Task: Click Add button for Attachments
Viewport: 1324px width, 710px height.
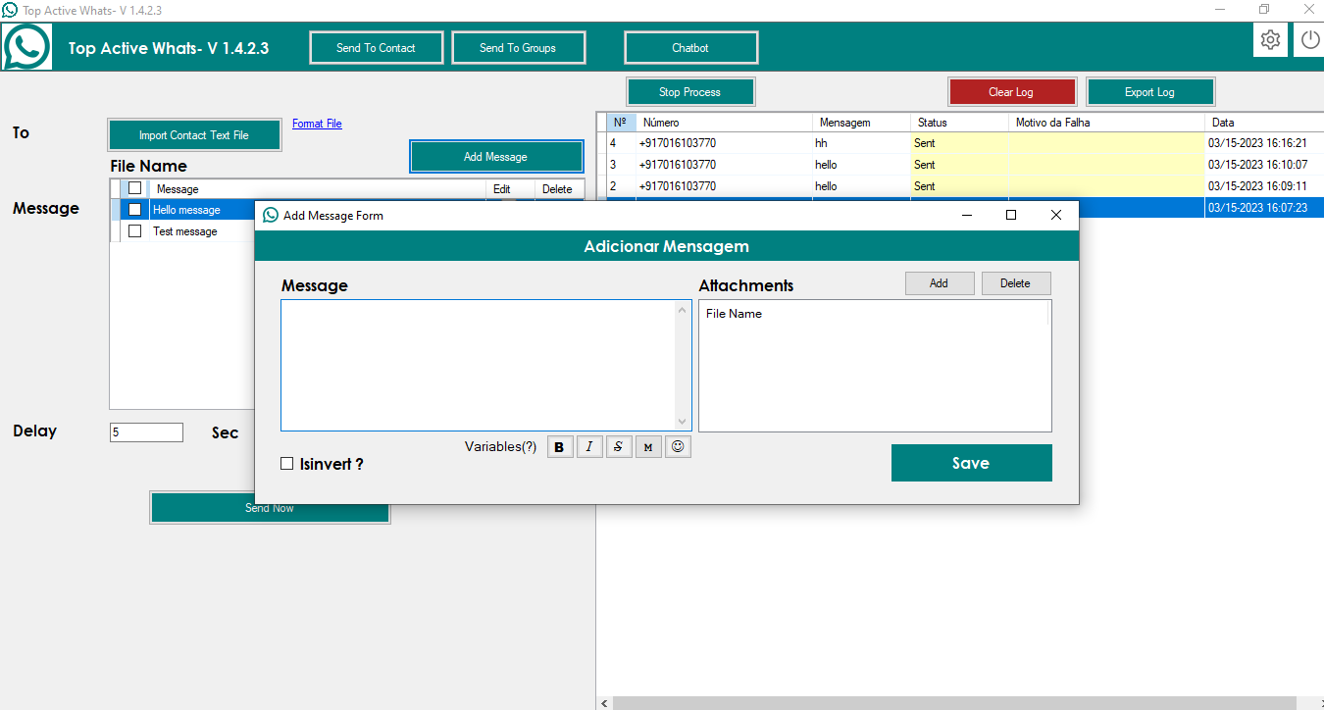Action: pos(940,283)
